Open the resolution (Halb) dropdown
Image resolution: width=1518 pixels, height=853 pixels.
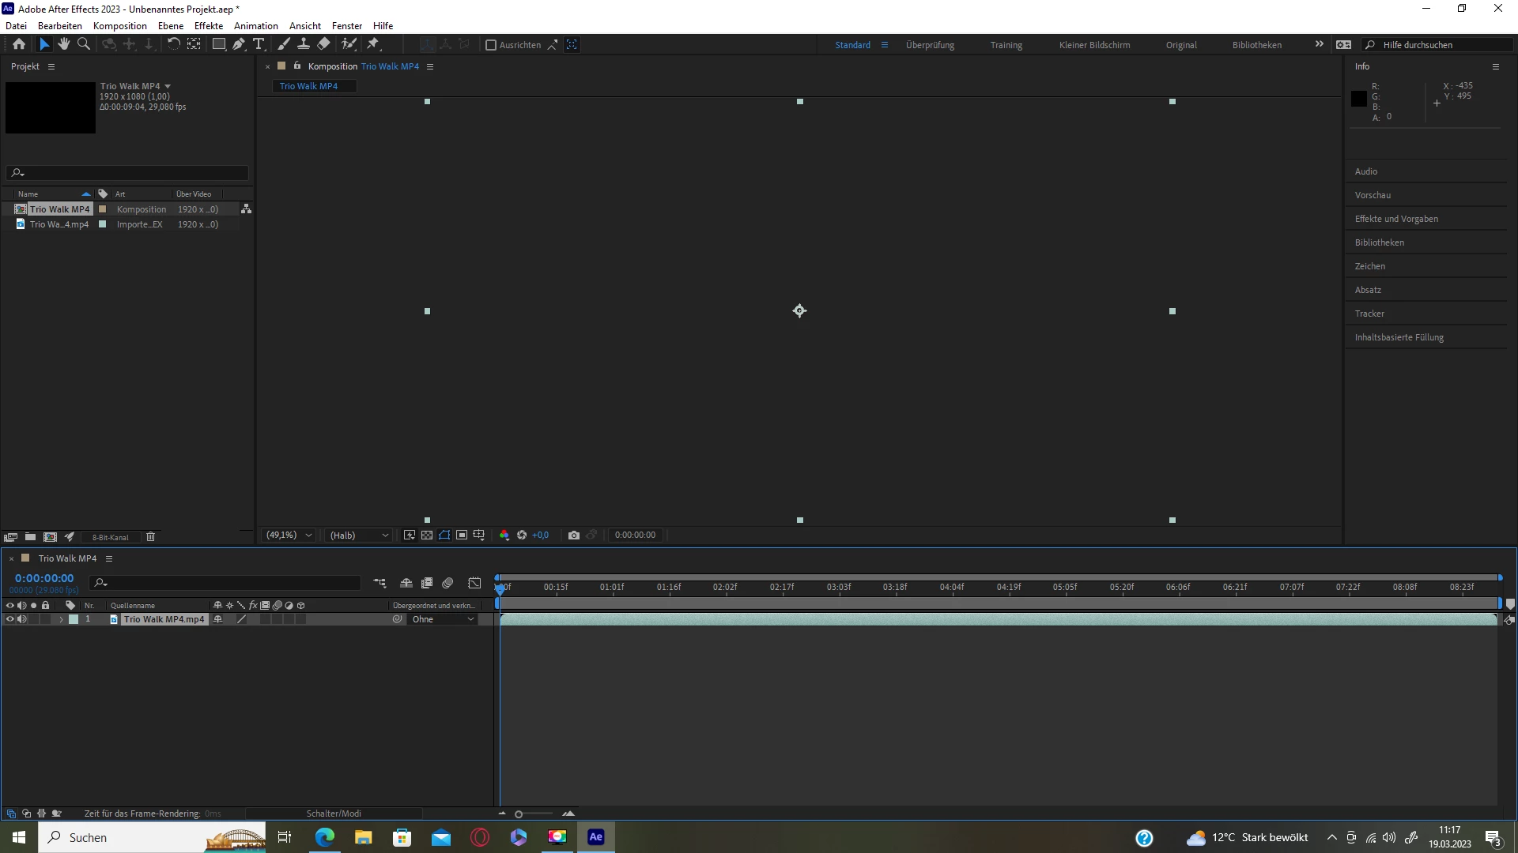[x=360, y=535]
